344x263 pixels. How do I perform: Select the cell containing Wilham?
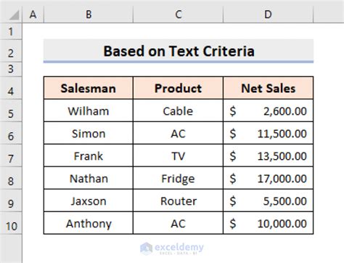(x=89, y=110)
